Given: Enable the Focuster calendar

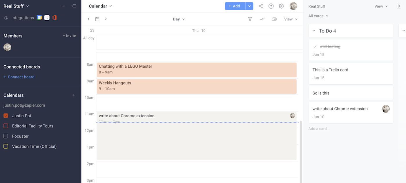Looking at the screenshot, I should click(6, 136).
